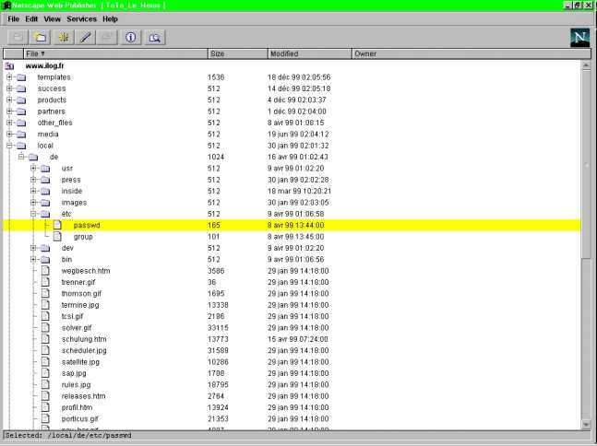597x446 pixels.
Task: Click the folder icon next to images
Action: (x=45, y=203)
